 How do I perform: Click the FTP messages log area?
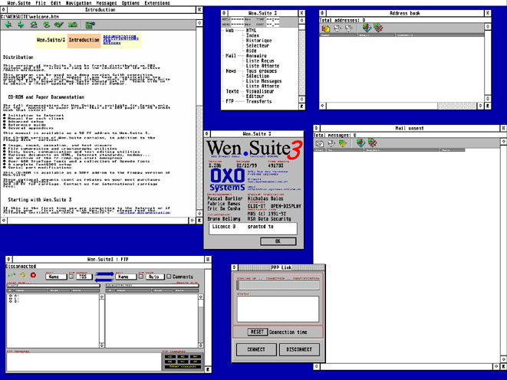click(84, 362)
